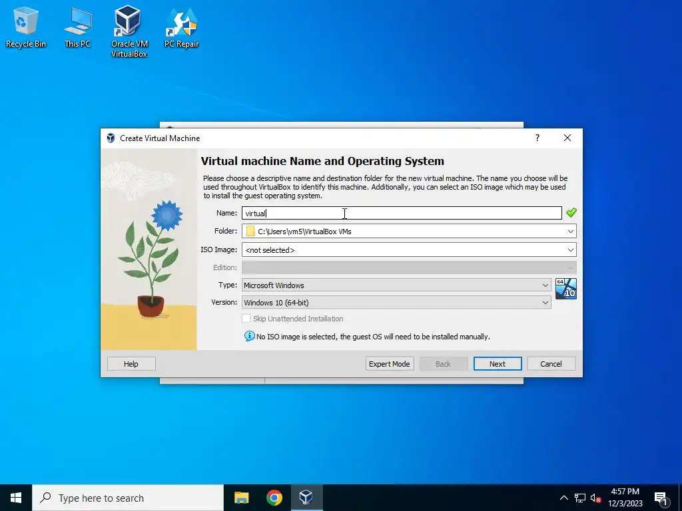Open the notification center icon
Image resolution: width=682 pixels, height=511 pixels.
click(661, 498)
